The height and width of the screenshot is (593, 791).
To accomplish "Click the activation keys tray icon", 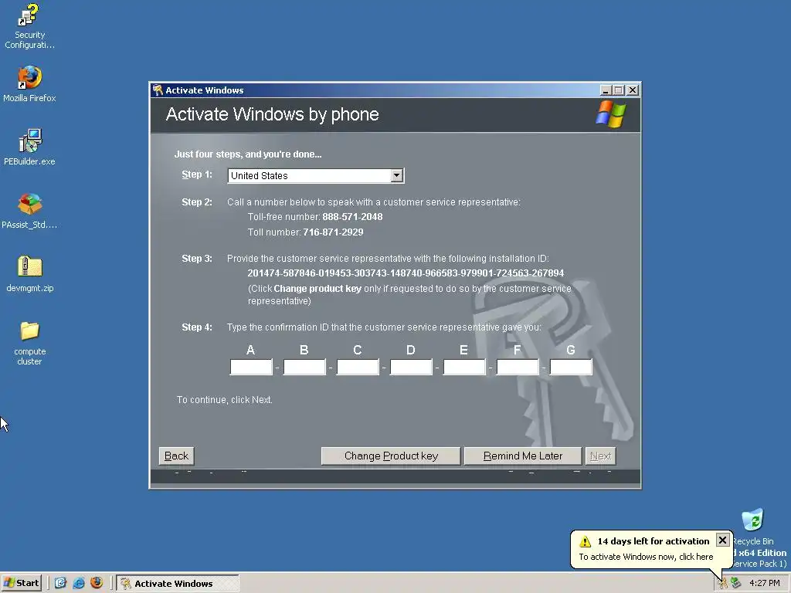I will [x=722, y=584].
